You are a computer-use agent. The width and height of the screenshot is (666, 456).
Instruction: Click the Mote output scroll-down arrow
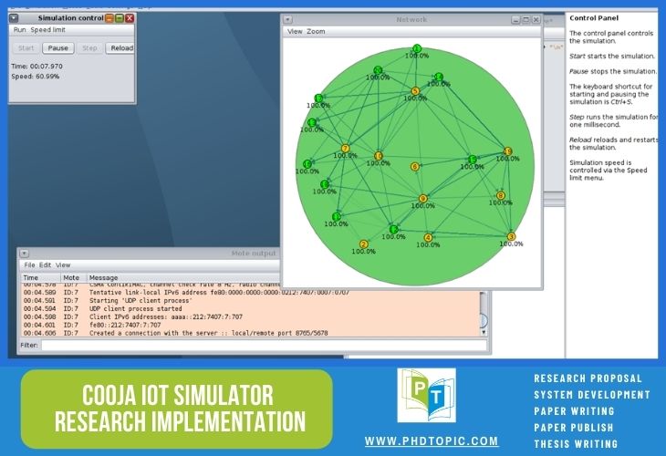pos(484,333)
